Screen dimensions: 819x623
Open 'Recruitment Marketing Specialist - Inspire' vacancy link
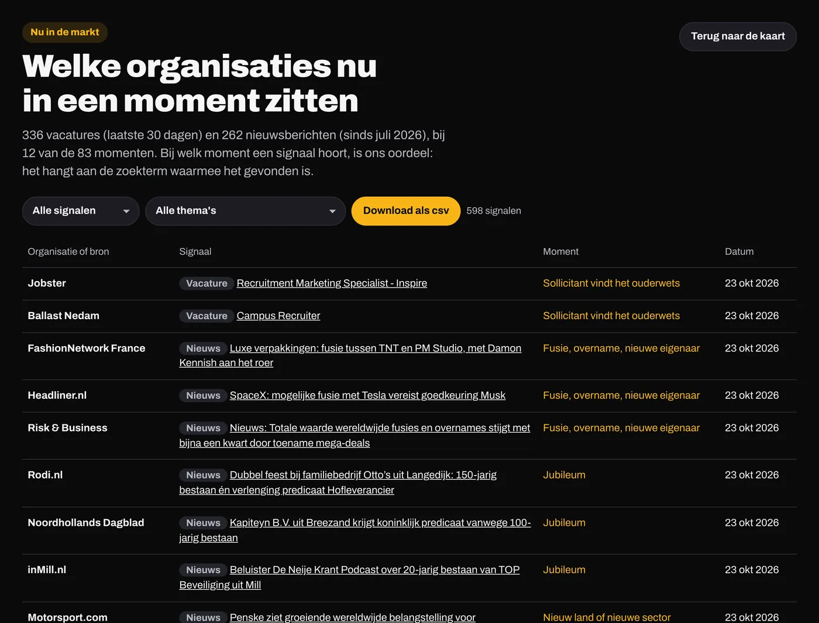[332, 283]
